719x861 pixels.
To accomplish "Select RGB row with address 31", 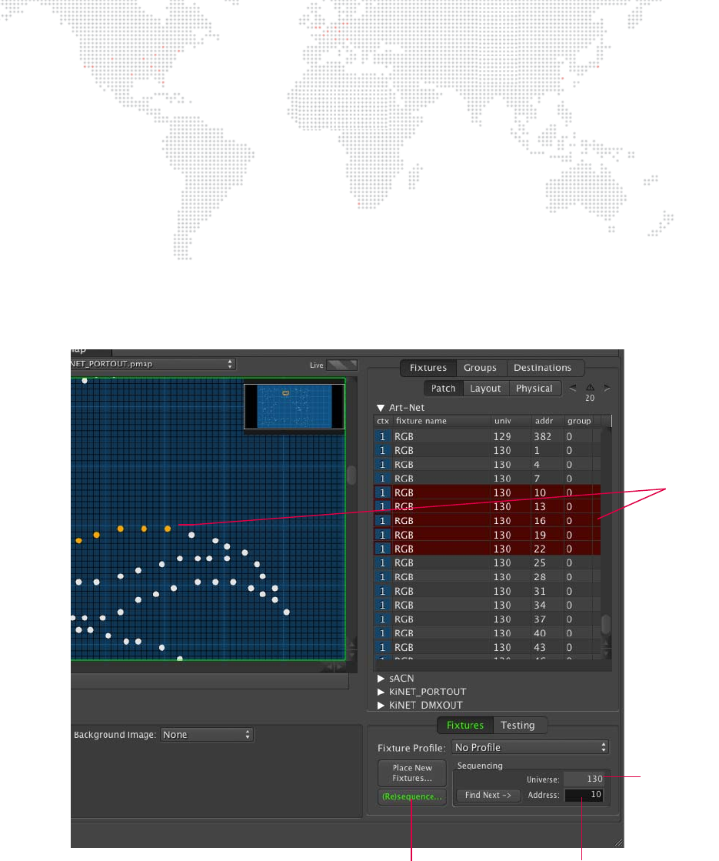I will 488,592.
